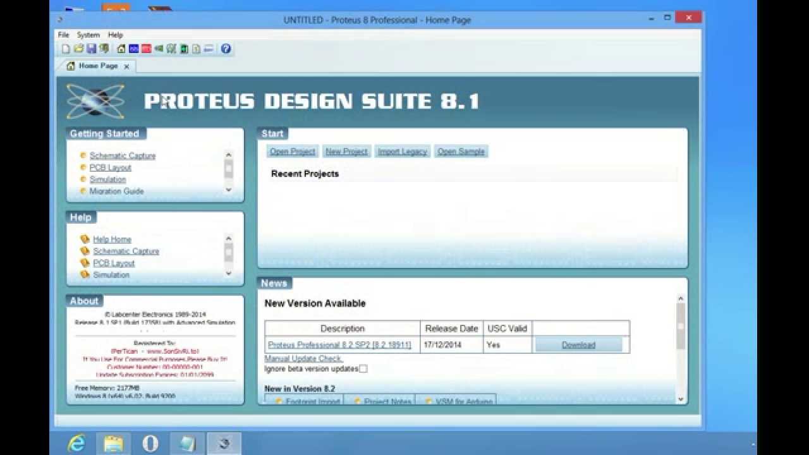Image resolution: width=809 pixels, height=455 pixels.
Task: Click the book icon beside PCB Layout help
Action: [x=85, y=263]
